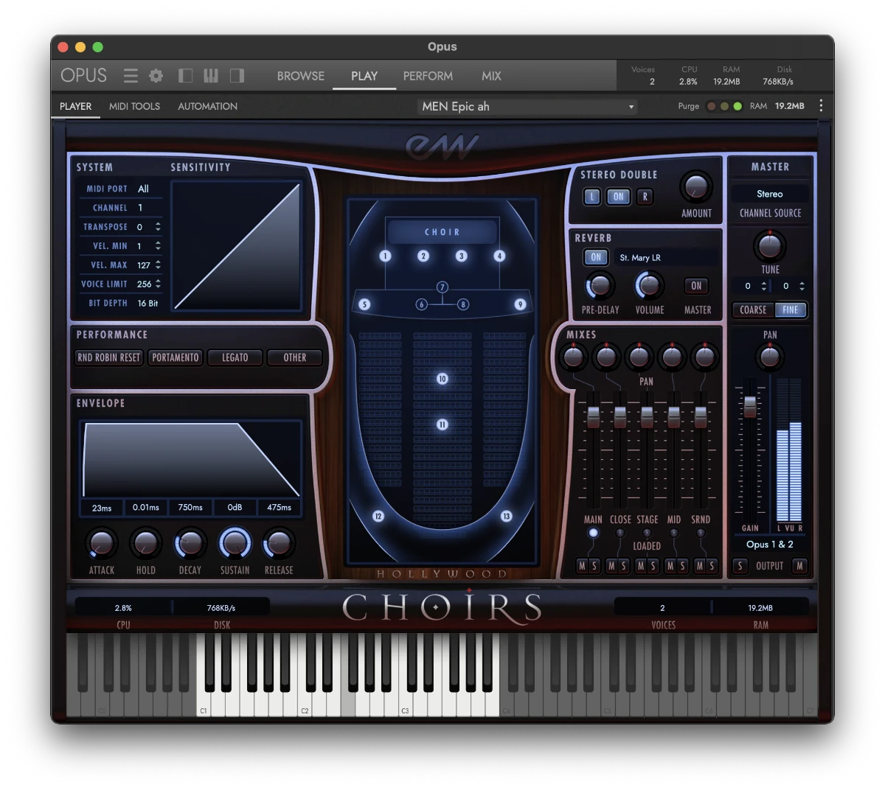Open the three-dot overflow menu near RAM
The width and height of the screenshot is (885, 790).
tap(821, 105)
